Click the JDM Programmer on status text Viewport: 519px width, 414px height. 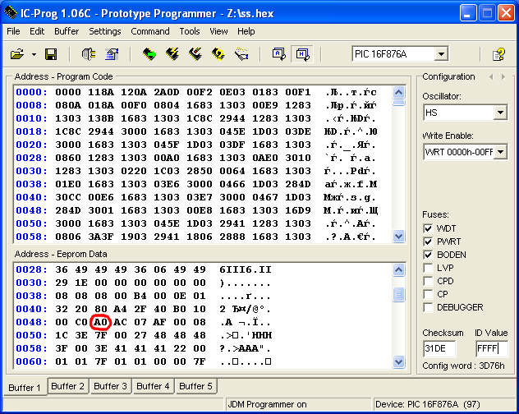click(x=267, y=404)
